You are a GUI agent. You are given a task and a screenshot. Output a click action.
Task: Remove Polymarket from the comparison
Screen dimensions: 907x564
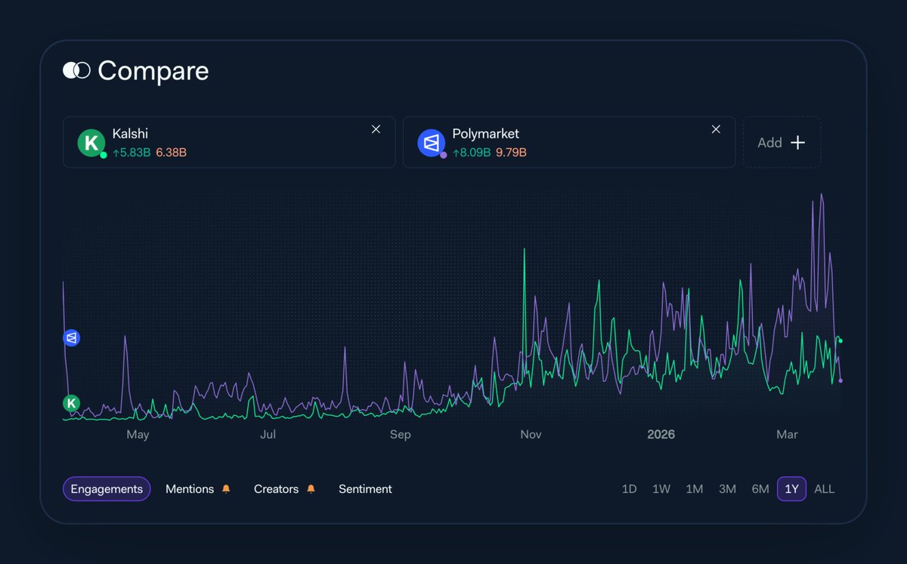click(x=716, y=129)
